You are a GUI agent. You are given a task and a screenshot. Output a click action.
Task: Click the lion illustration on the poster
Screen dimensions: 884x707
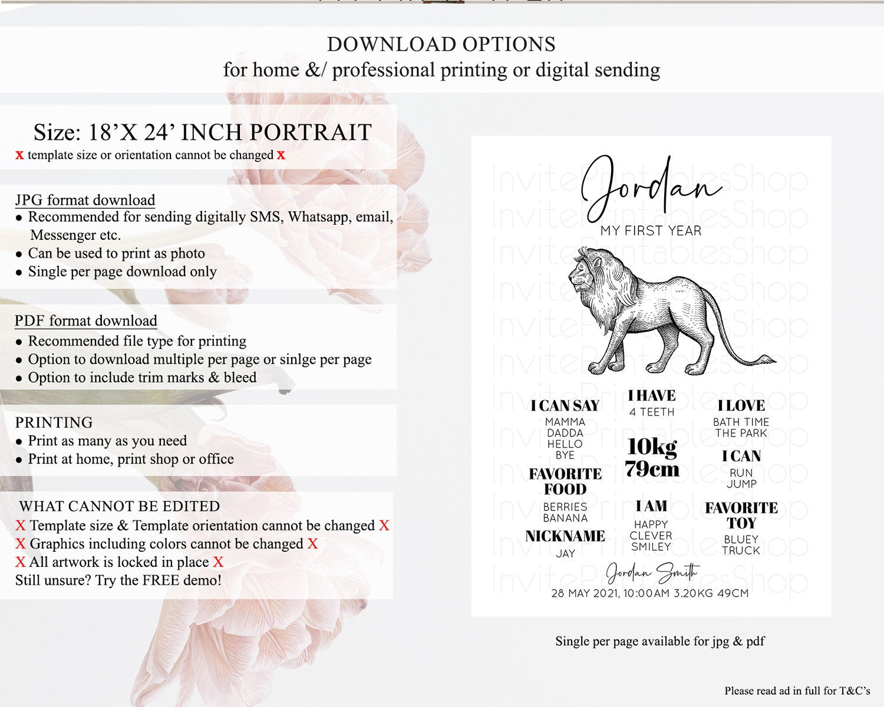click(x=666, y=311)
